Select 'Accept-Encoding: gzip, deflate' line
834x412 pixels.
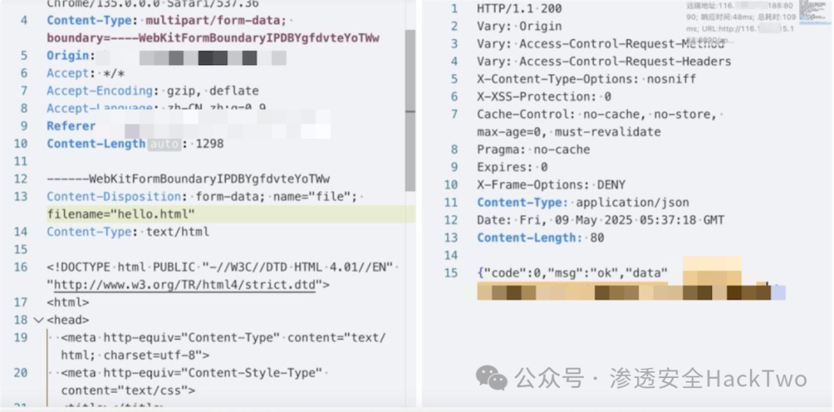point(153,91)
